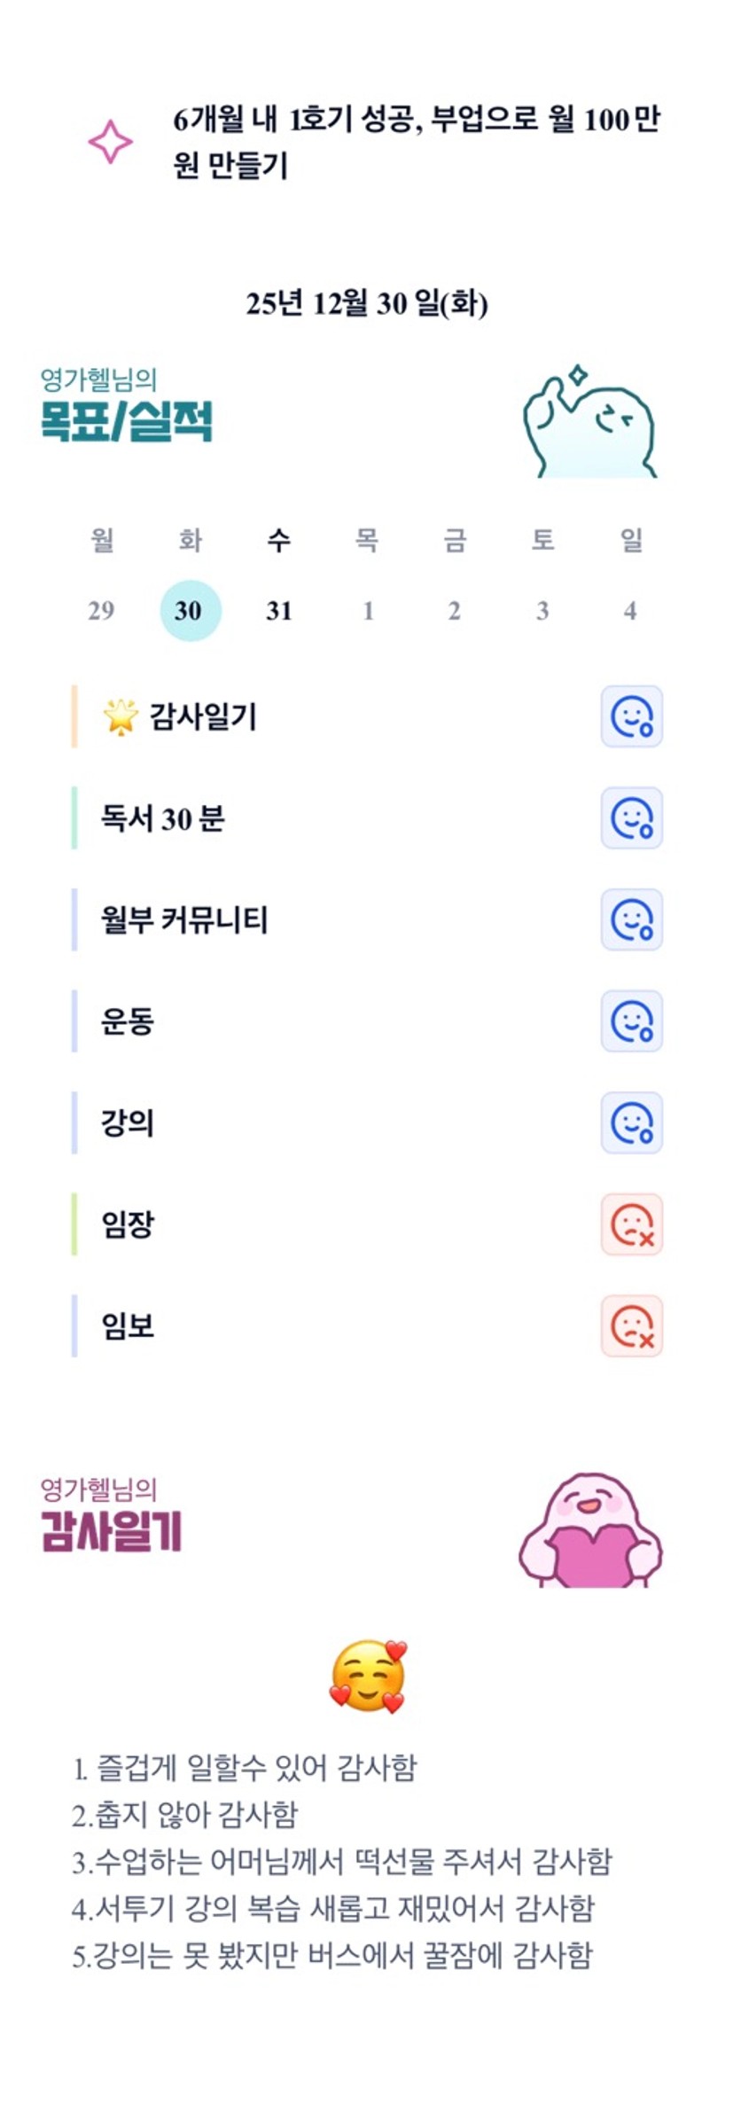Click the pink heart-holding mascot illustration
Viewport: 733px width, 2103px height.
(590, 1530)
